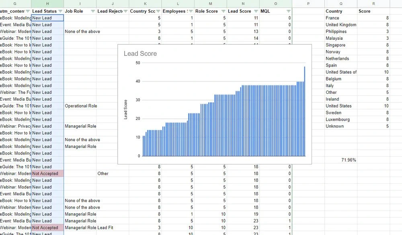The height and width of the screenshot is (235, 402).
Task: Click the Lead Score chart title
Action: coord(140,53)
